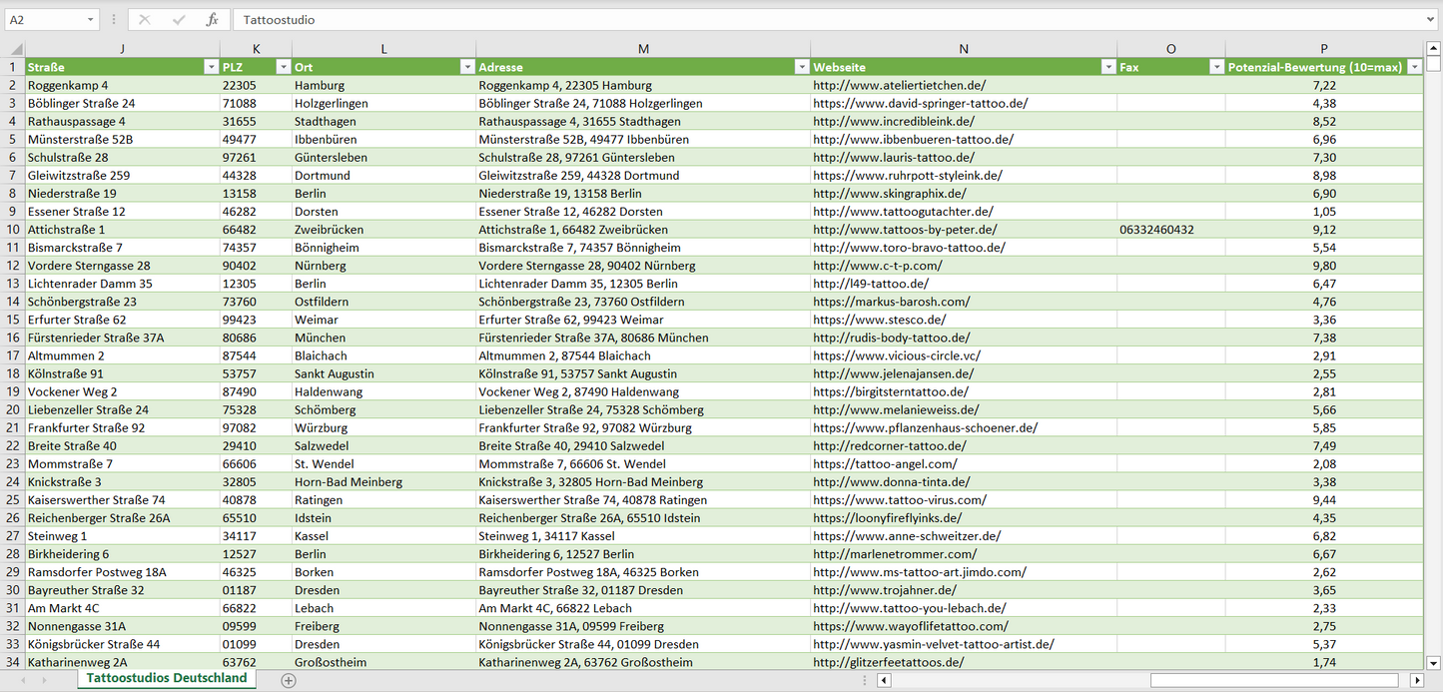Click the Insert Function fx icon
The image size is (1443, 692).
[212, 20]
